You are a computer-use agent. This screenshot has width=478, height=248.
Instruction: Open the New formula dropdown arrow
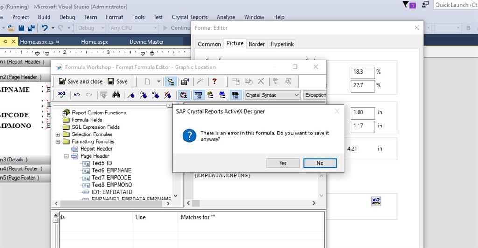point(159,81)
